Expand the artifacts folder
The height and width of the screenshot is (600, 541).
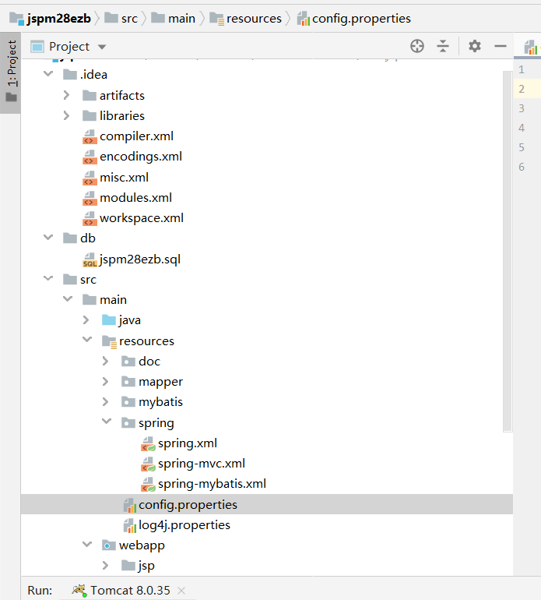[x=68, y=95]
